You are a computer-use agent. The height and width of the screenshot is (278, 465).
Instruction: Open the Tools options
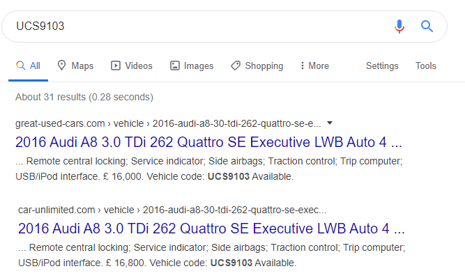[425, 65]
